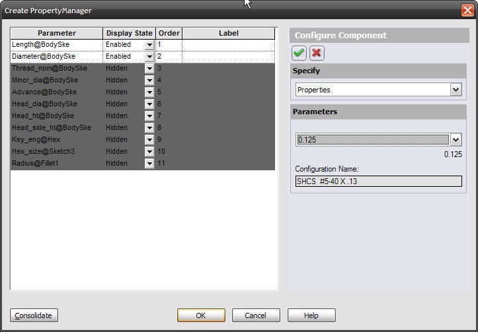This screenshot has width=478, height=332.
Task: Open Display State dropdown for Head_dia@BodySke
Action: (149, 104)
